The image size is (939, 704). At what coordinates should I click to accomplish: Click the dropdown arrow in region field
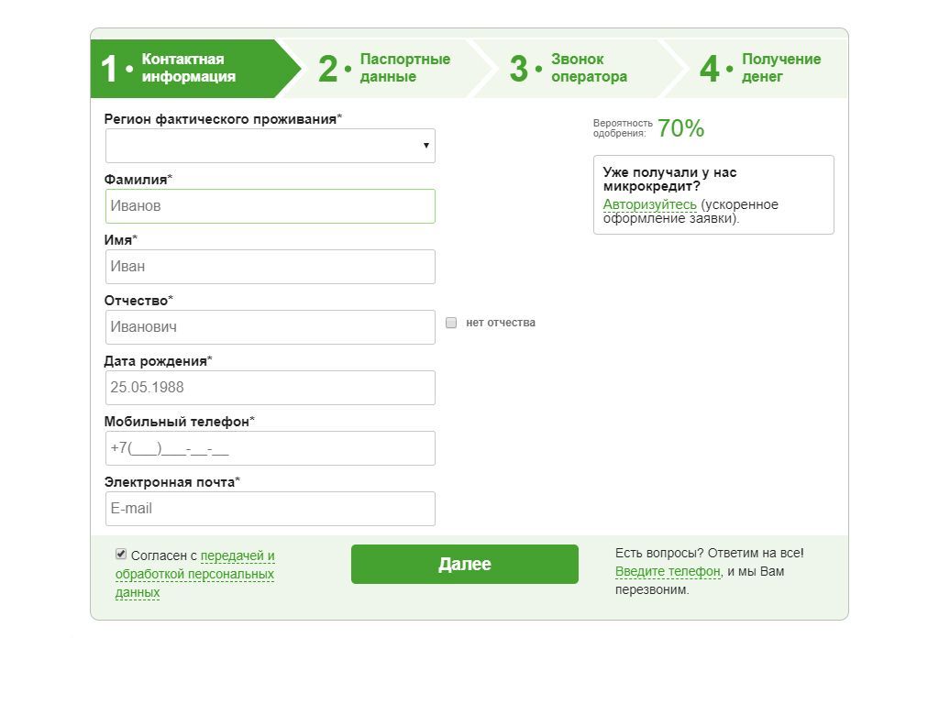[425, 146]
